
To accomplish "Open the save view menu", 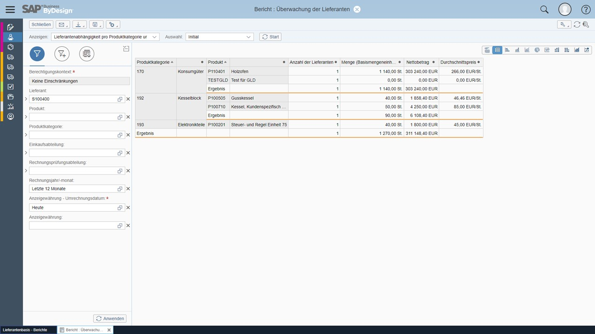I will tap(96, 25).
